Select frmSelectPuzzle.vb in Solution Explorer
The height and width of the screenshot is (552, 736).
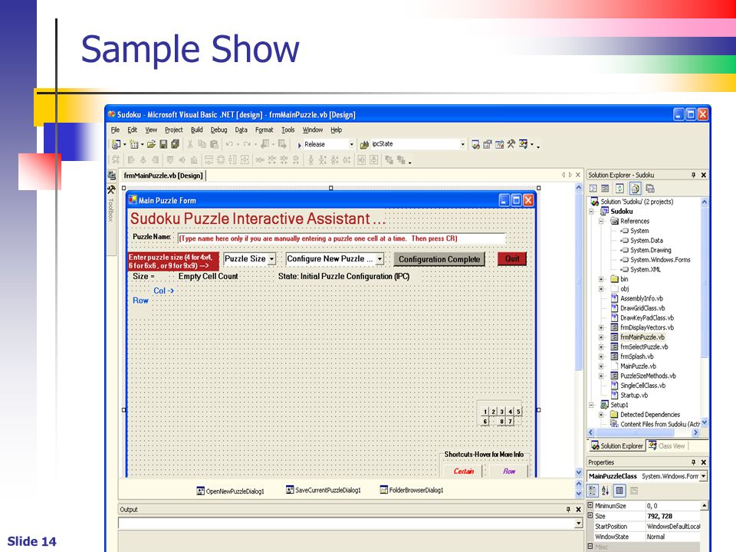[x=644, y=347]
